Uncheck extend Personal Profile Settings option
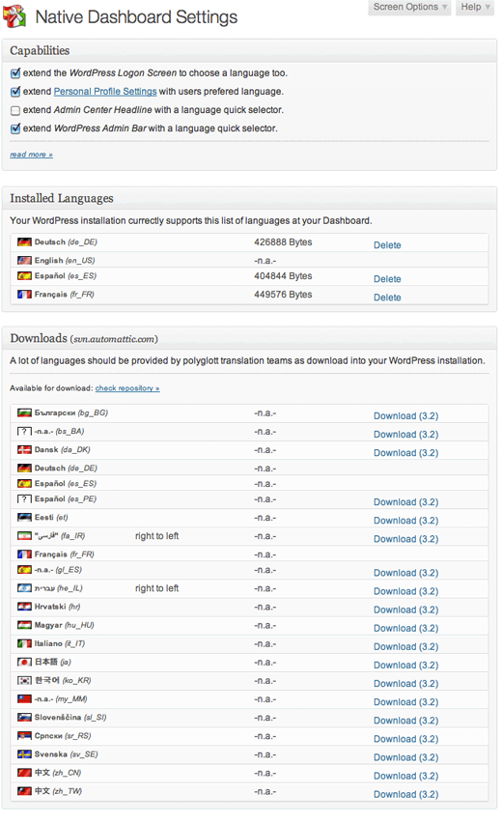Image resolution: width=502 pixels, height=823 pixels. click(x=15, y=92)
